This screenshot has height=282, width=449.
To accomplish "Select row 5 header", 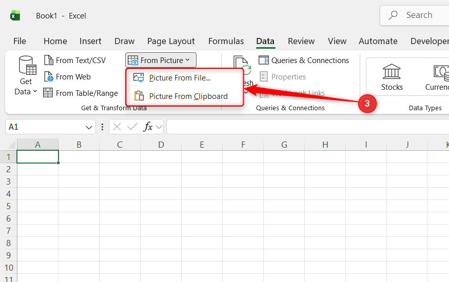I will click(9, 206).
